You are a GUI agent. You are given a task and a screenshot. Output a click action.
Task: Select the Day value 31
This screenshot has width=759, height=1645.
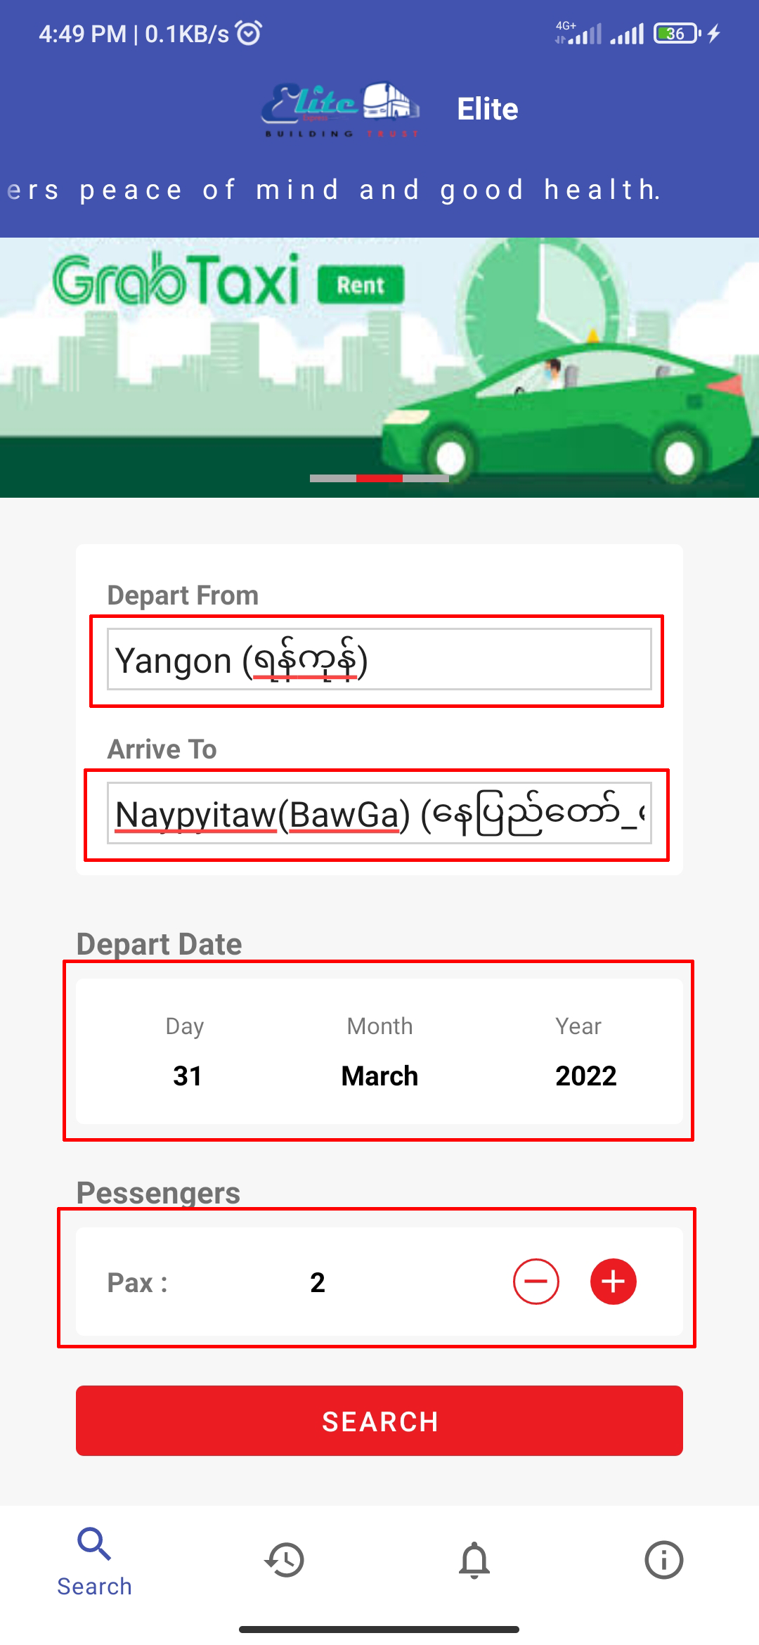[187, 1076]
